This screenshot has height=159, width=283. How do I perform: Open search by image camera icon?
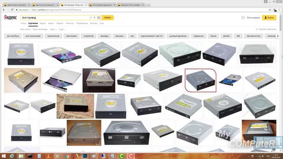pos(99,18)
